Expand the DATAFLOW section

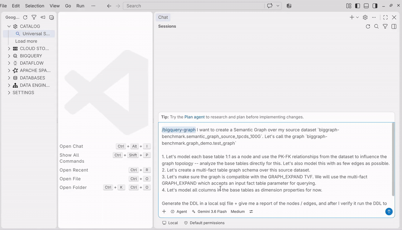click(9, 63)
